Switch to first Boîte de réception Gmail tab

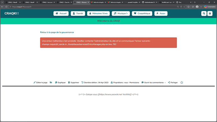pos(98,2)
